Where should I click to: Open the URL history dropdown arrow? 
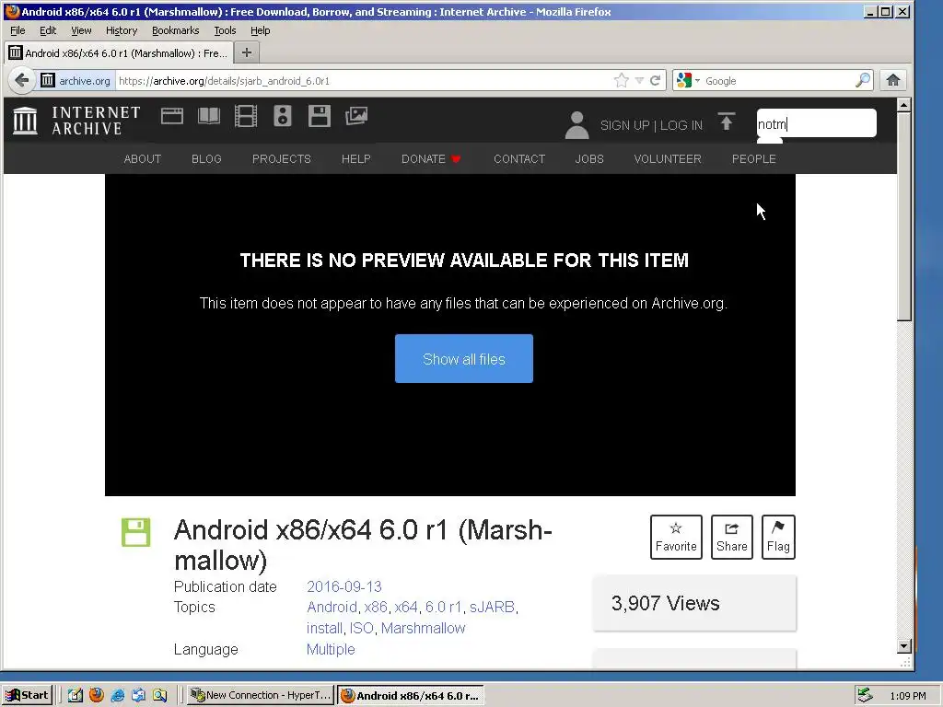pos(639,81)
